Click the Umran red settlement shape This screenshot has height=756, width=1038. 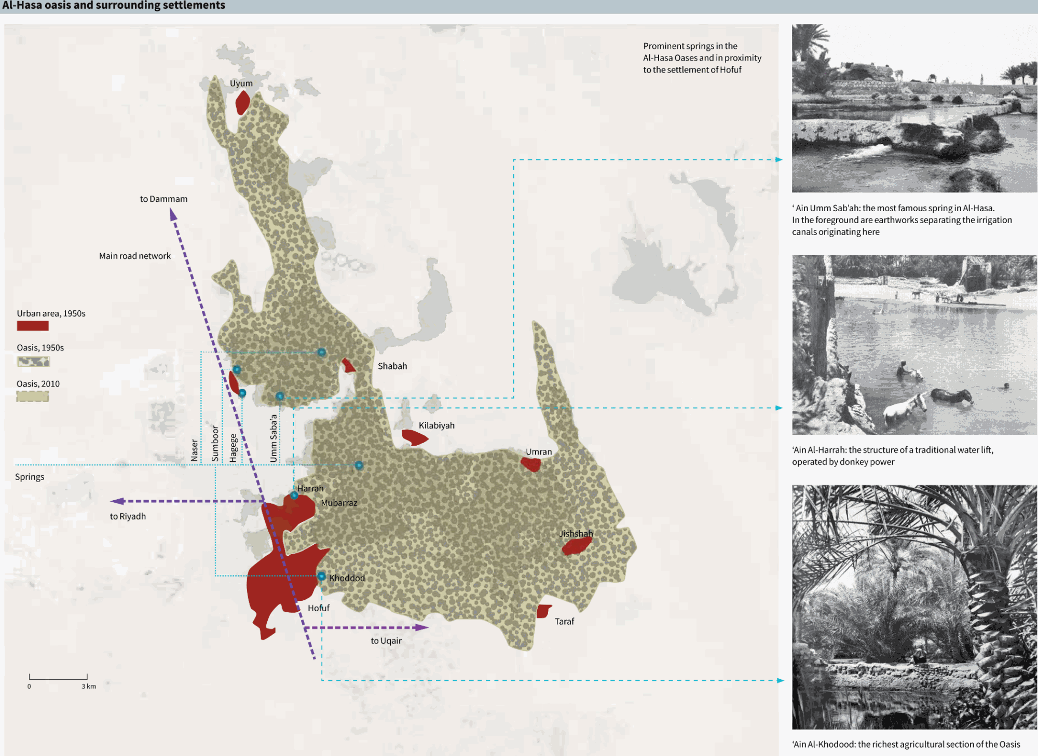(531, 464)
